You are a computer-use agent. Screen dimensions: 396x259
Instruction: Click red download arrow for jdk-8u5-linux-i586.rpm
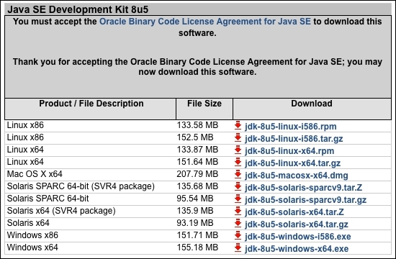pos(238,125)
